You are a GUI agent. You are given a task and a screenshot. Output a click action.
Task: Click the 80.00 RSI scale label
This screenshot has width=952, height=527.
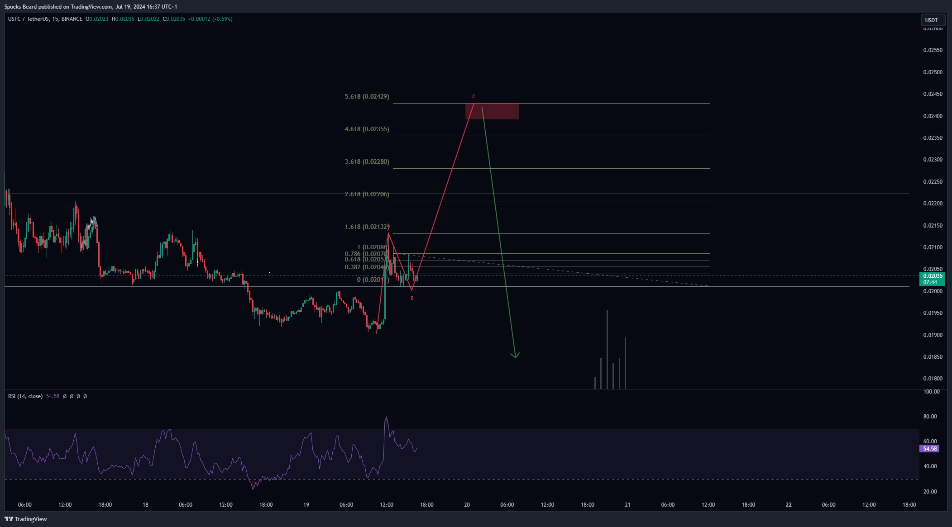point(930,417)
